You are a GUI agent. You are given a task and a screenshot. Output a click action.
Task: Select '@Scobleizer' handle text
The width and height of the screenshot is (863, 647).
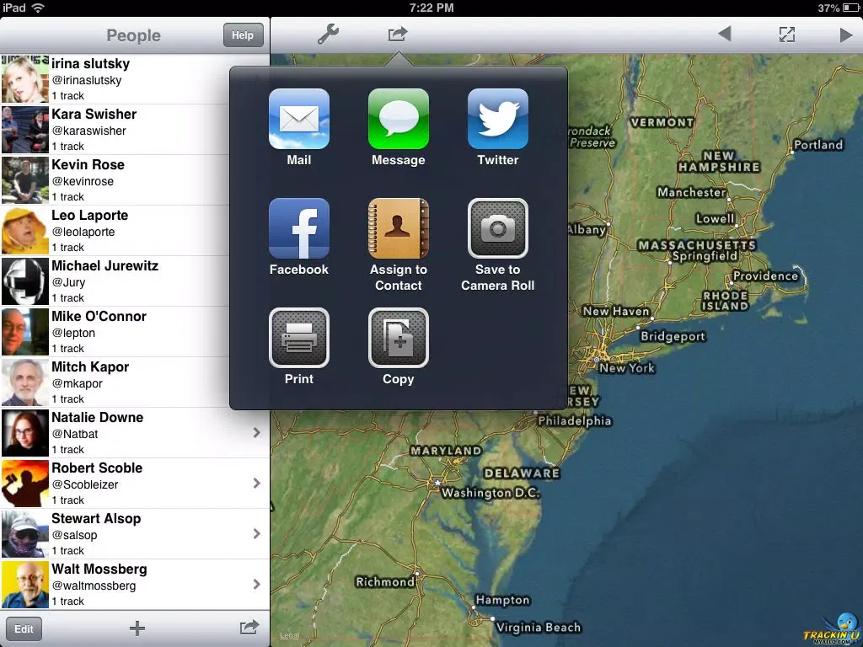pyautogui.click(x=85, y=484)
